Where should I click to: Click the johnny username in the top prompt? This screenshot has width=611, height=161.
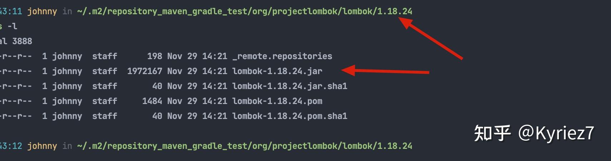point(42,11)
